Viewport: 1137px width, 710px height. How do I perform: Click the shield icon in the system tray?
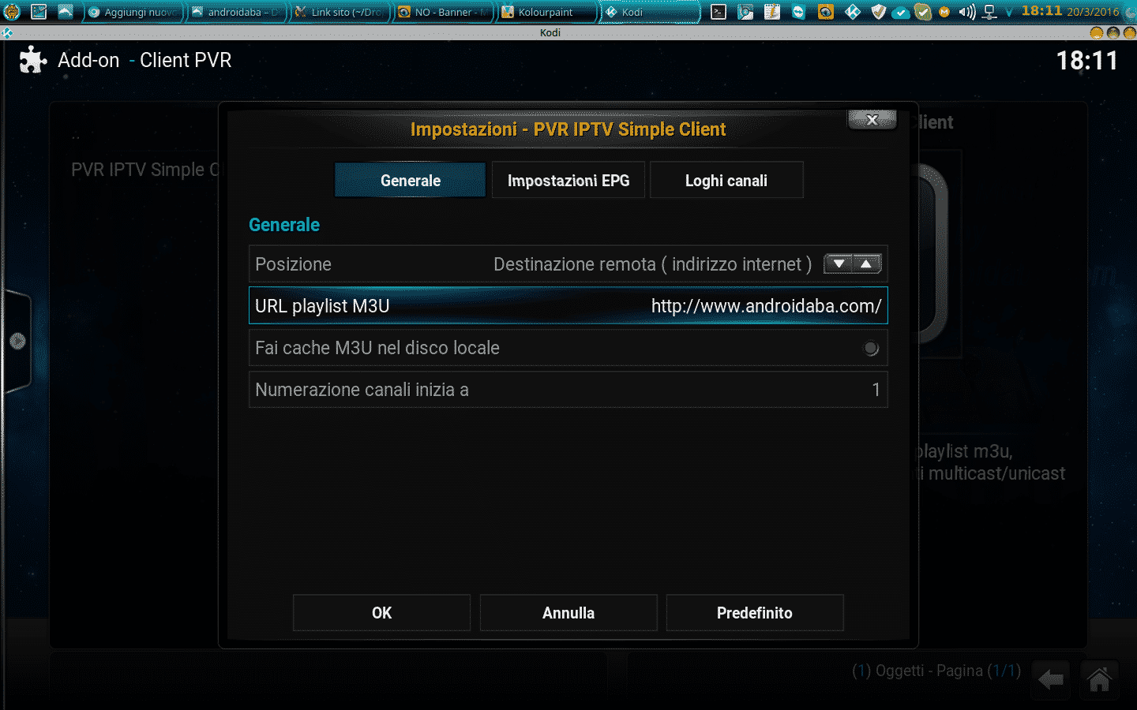pyautogui.click(x=879, y=12)
